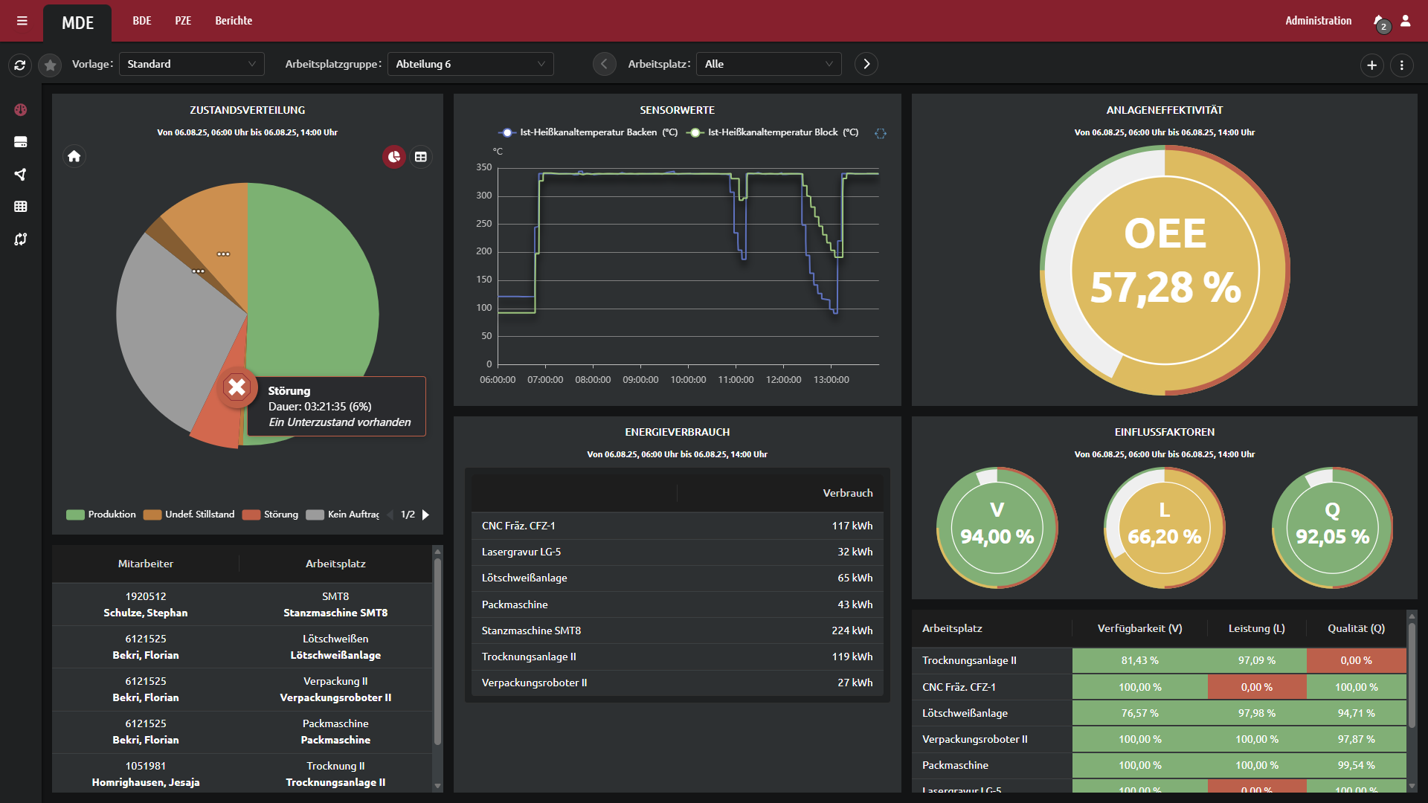Click the gray Kein Auftrag pie slice

pyautogui.click(x=171, y=327)
